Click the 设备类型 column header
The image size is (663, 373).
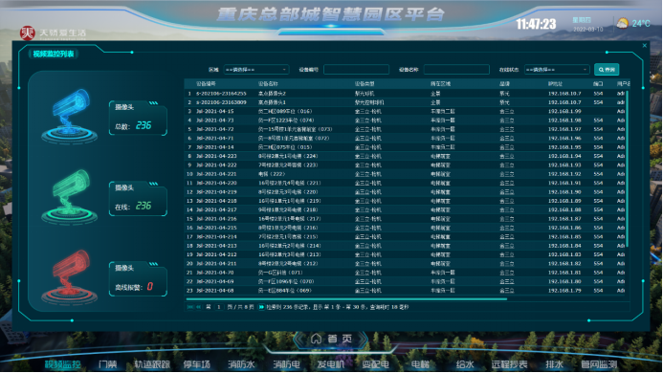(365, 84)
